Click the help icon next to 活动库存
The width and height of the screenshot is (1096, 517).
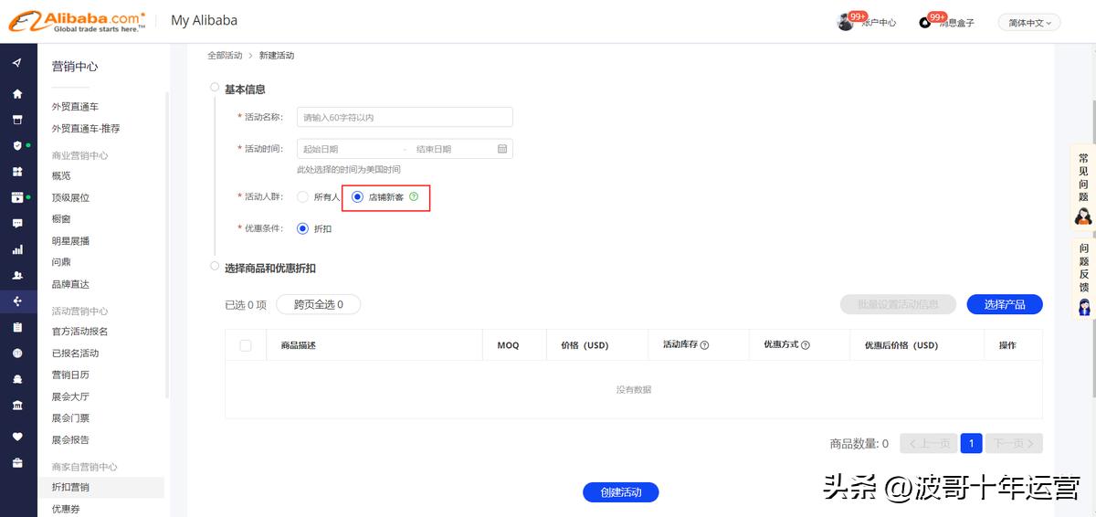704,345
